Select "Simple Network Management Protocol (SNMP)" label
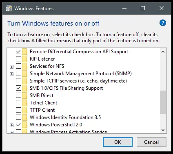 click(x=81, y=74)
